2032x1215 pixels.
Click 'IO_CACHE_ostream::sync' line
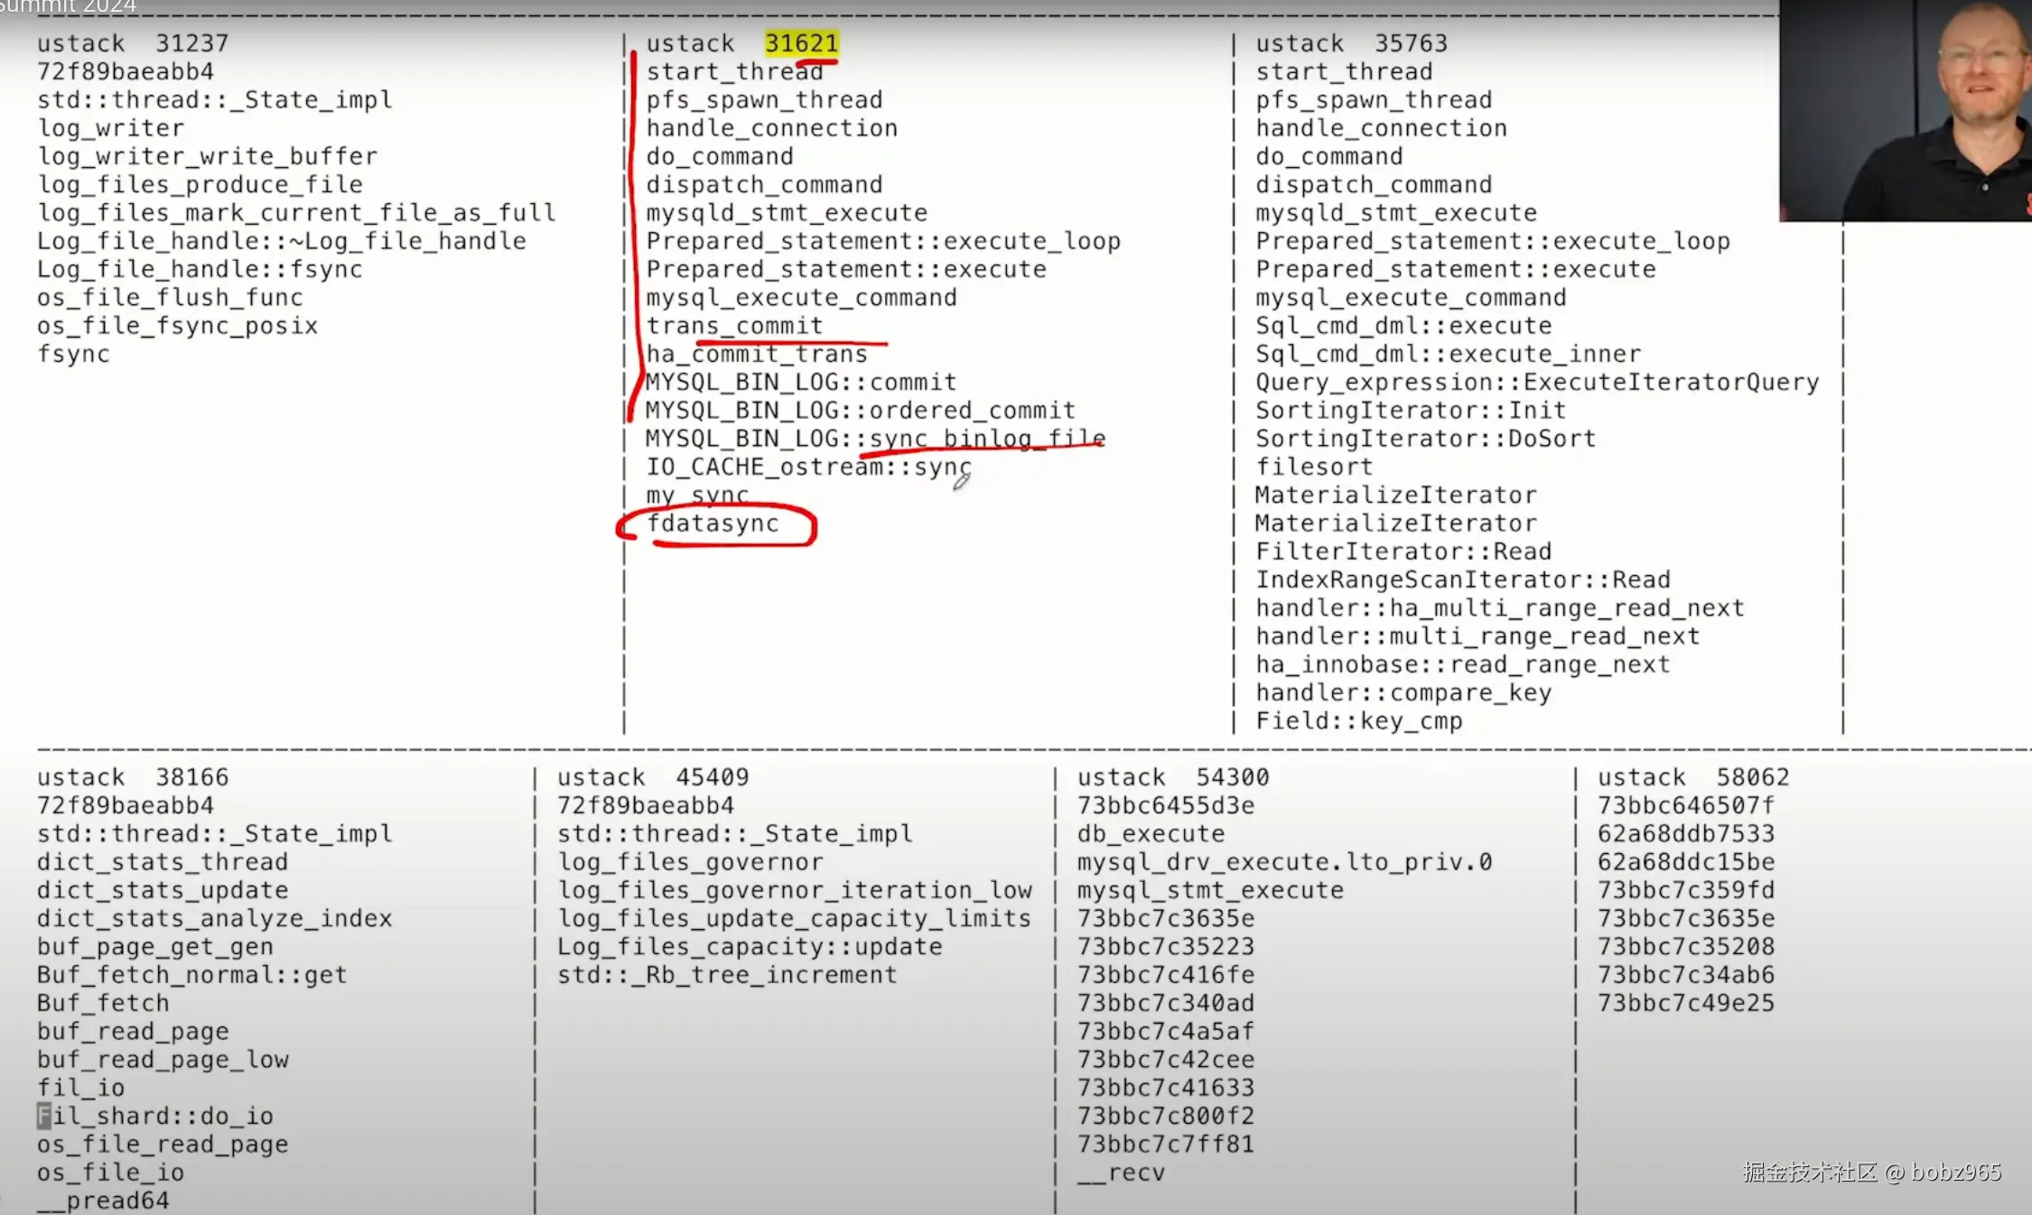(809, 467)
